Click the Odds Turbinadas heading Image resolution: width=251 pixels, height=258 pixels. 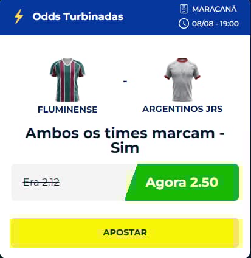78,16
